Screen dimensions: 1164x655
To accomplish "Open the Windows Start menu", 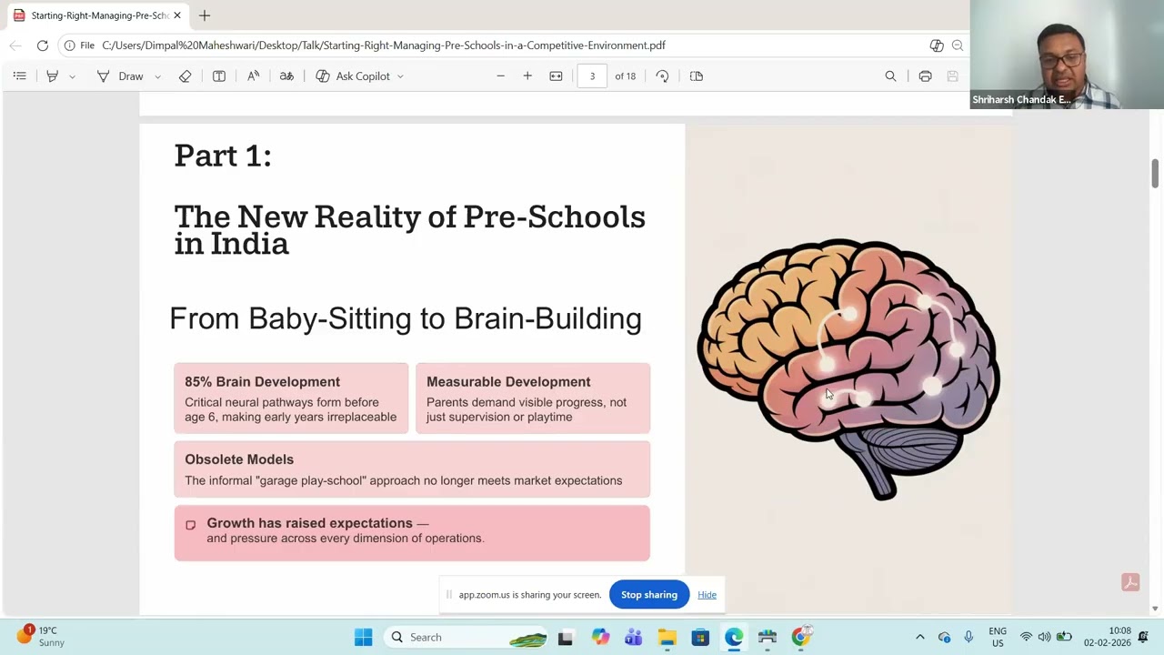I will 363,638.
